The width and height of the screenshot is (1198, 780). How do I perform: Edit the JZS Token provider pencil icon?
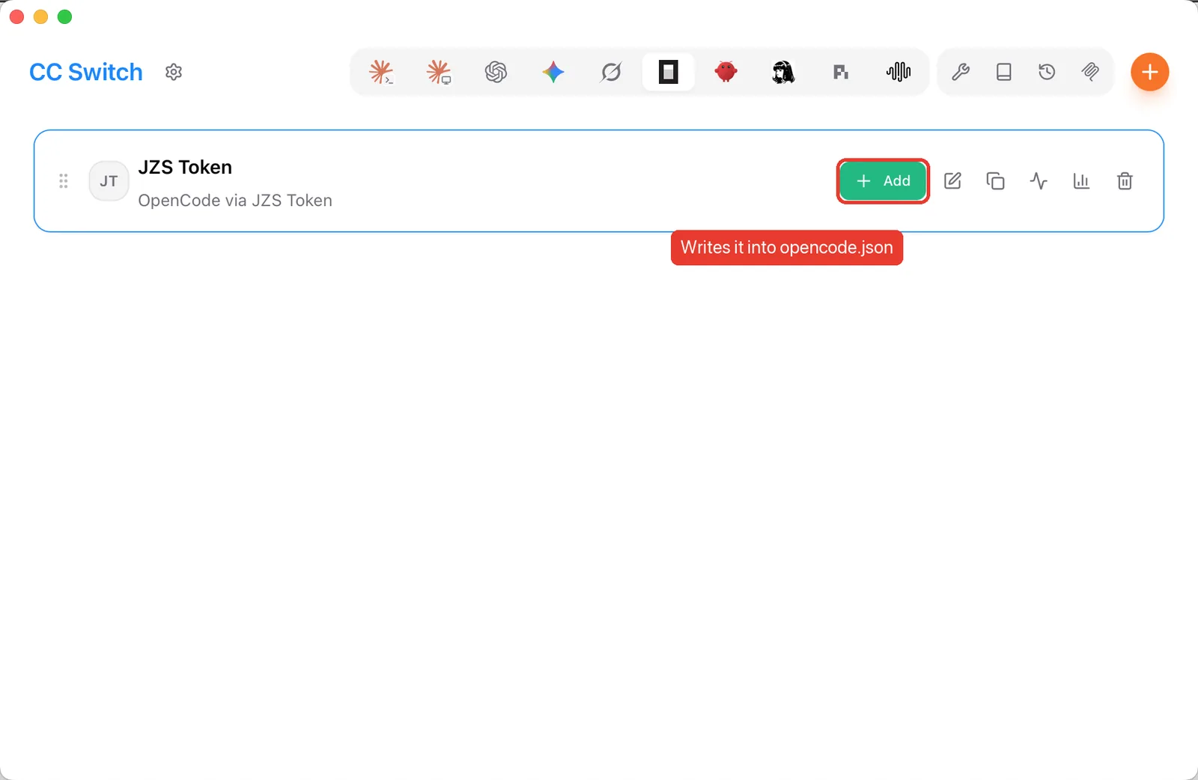(952, 181)
